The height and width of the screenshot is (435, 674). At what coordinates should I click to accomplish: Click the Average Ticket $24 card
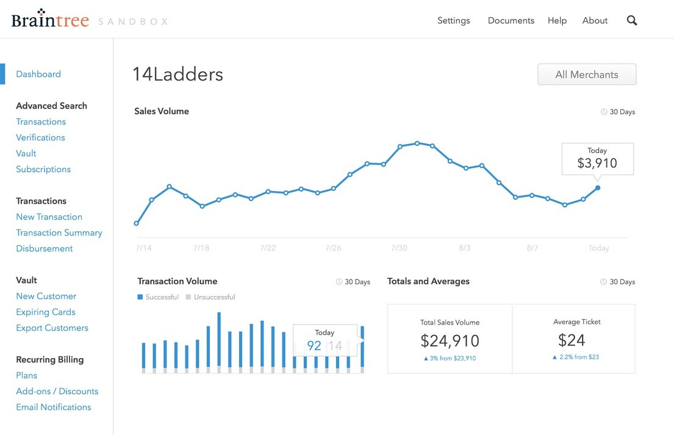point(573,339)
